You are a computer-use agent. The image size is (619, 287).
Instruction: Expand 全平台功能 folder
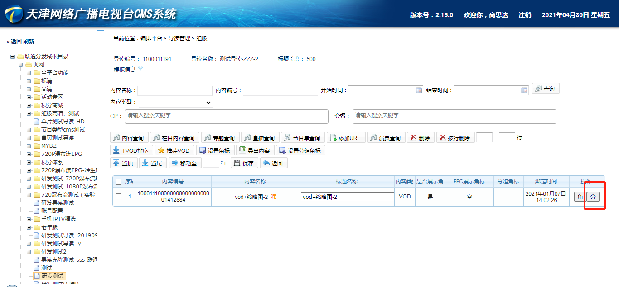(x=29, y=73)
